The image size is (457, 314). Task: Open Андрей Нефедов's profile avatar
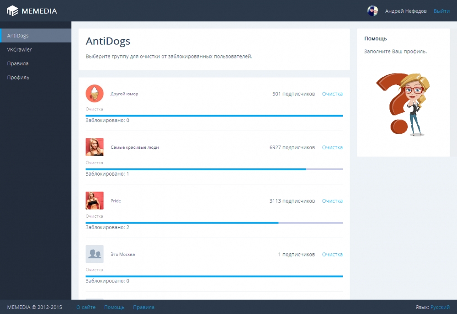372,11
